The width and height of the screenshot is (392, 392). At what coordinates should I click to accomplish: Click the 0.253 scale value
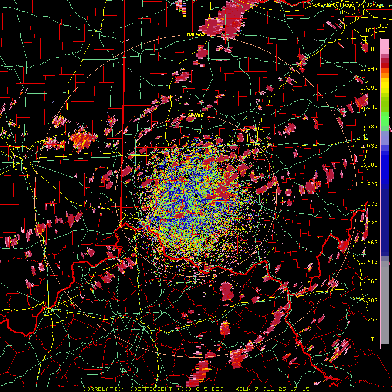coord(369,320)
